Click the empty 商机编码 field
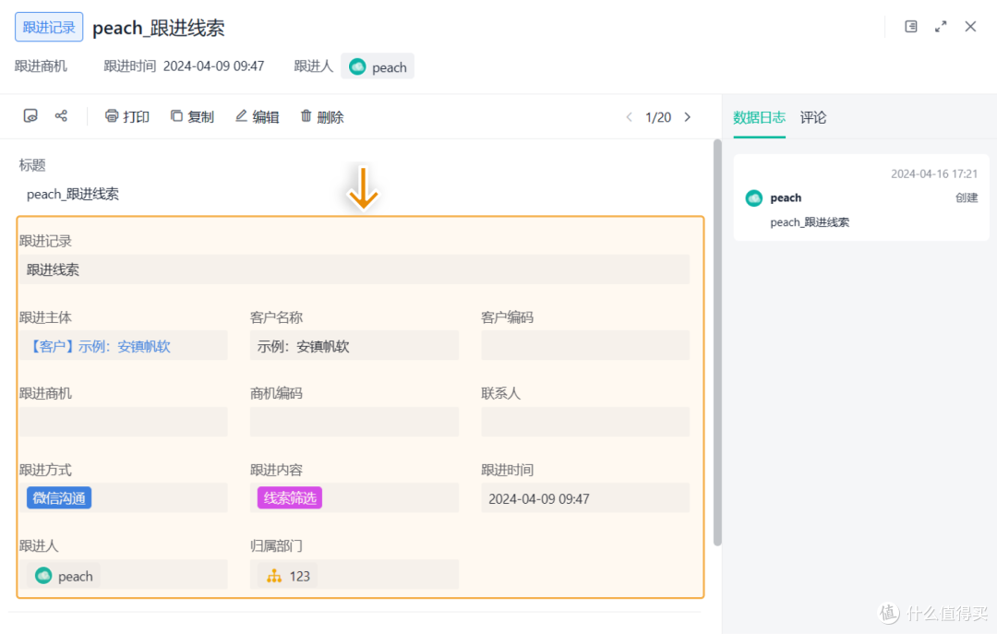The height and width of the screenshot is (634, 997). (x=354, y=422)
